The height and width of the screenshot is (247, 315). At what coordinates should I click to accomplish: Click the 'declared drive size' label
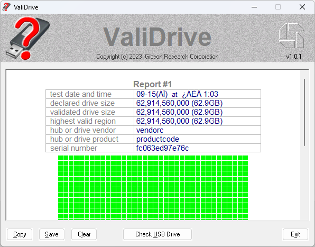(82, 103)
